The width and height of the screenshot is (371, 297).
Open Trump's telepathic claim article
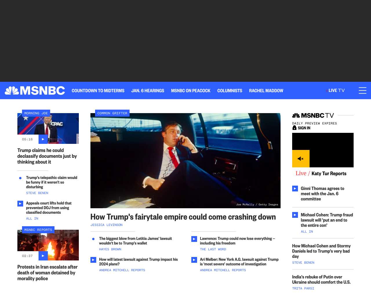52,182
